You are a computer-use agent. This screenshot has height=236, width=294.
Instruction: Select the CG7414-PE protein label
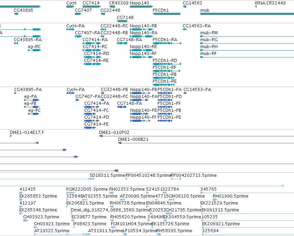[x=96, y=124]
